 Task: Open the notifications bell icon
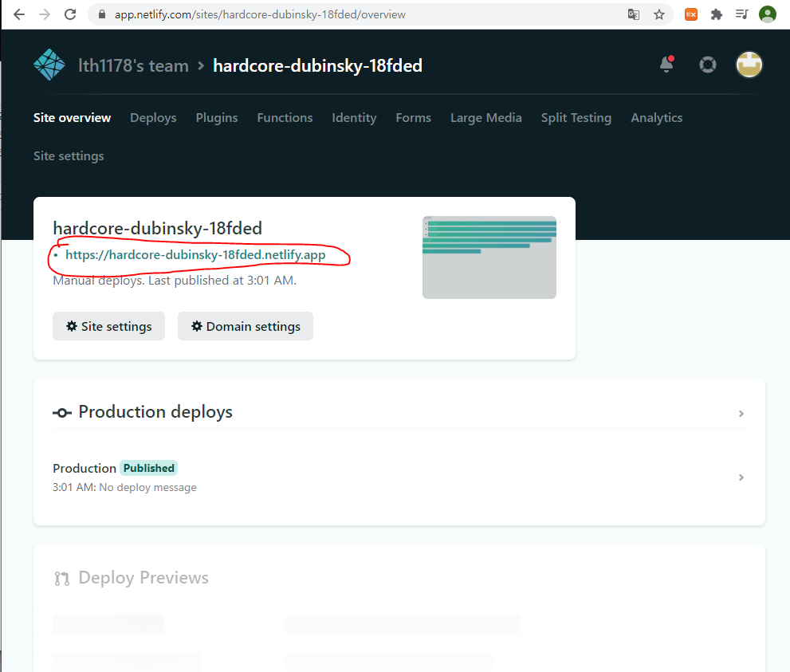(x=666, y=65)
